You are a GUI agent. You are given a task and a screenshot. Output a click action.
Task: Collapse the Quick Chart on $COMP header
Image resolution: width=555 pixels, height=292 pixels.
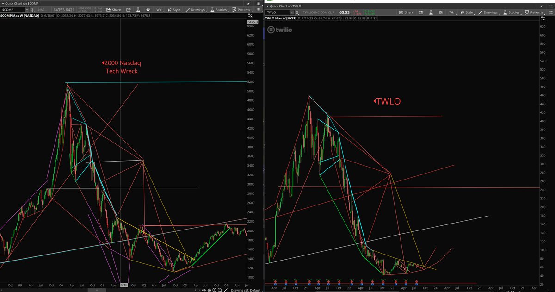[2, 2]
